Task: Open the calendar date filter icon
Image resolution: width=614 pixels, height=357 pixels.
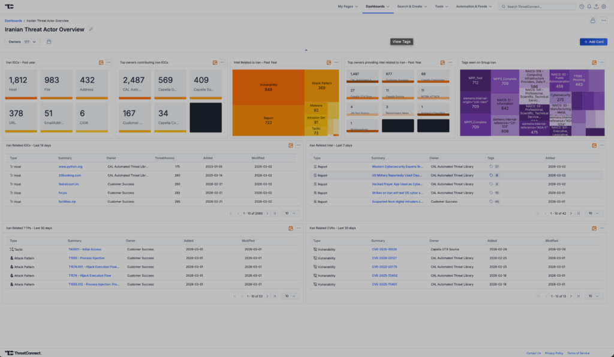Action: (x=49, y=42)
